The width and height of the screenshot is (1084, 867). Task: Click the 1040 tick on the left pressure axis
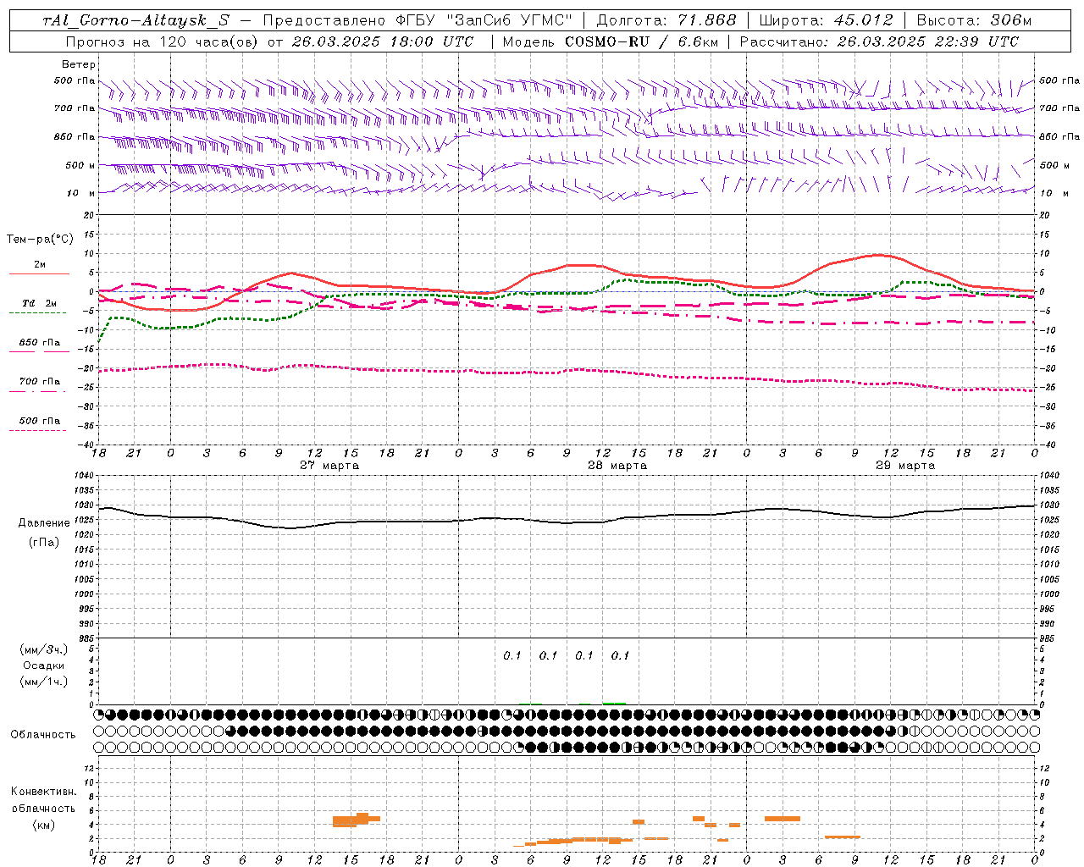click(x=82, y=476)
